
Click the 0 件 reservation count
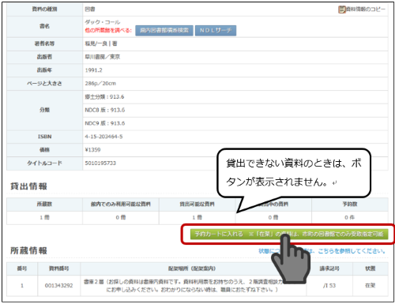(350, 217)
